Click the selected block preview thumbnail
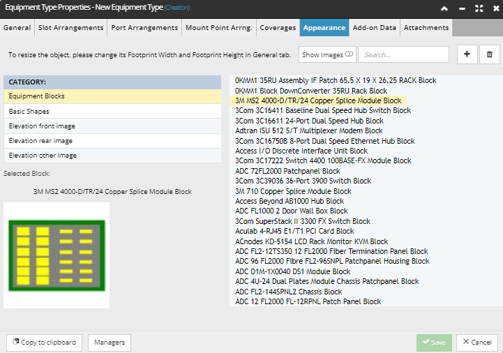The width and height of the screenshot is (503, 353). tap(57, 255)
